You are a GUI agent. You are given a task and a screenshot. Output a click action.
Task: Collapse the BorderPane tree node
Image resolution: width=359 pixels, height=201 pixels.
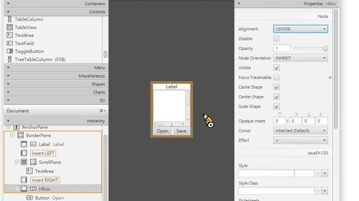(x=12, y=135)
